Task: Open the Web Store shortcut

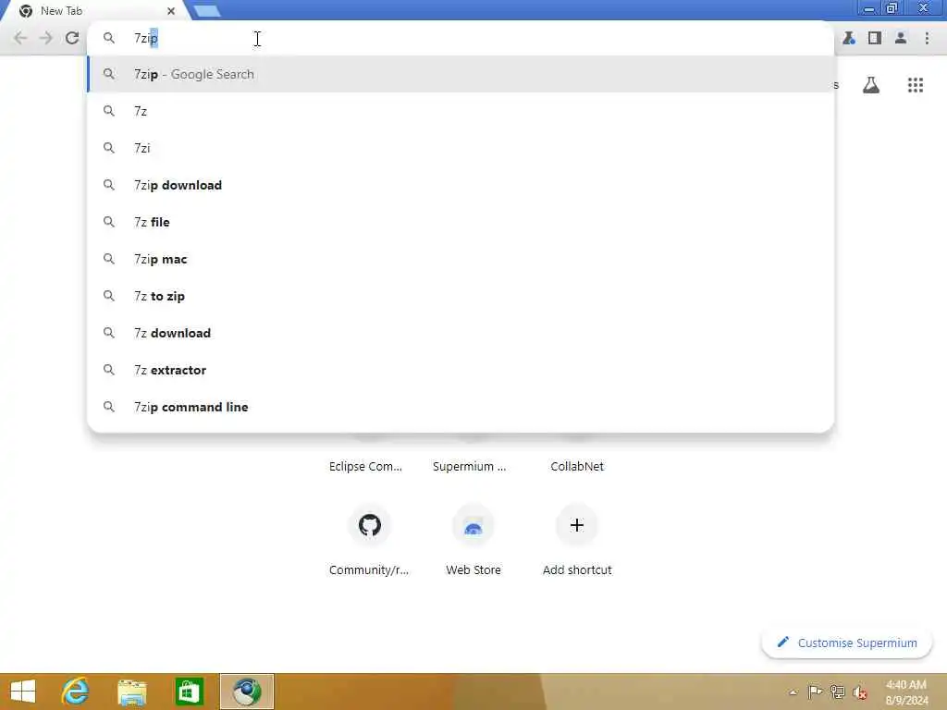Action: click(473, 525)
